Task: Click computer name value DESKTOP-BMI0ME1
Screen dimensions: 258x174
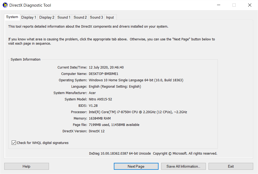Action: tap(103, 74)
